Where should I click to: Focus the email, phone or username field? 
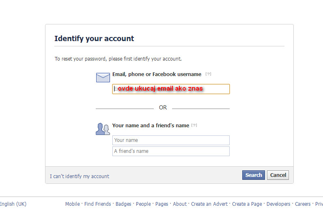[x=171, y=89]
